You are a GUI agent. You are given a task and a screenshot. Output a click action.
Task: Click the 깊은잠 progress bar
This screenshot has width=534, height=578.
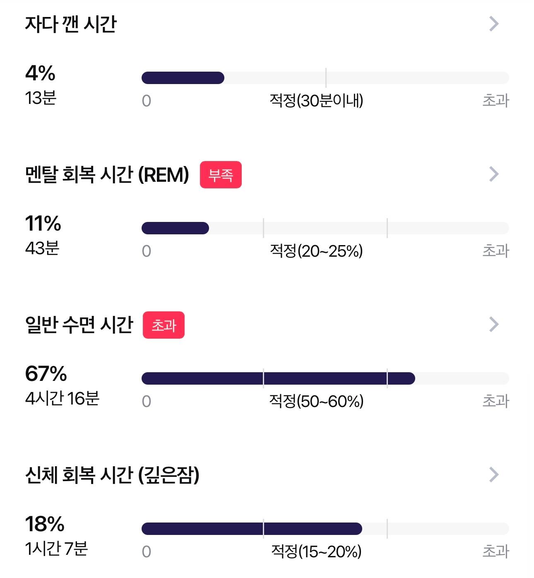point(325,529)
